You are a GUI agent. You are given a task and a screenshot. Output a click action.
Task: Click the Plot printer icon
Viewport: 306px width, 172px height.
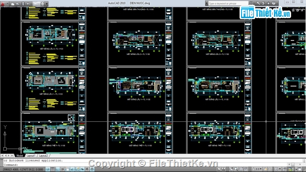pyautogui.click(x=43, y=4)
